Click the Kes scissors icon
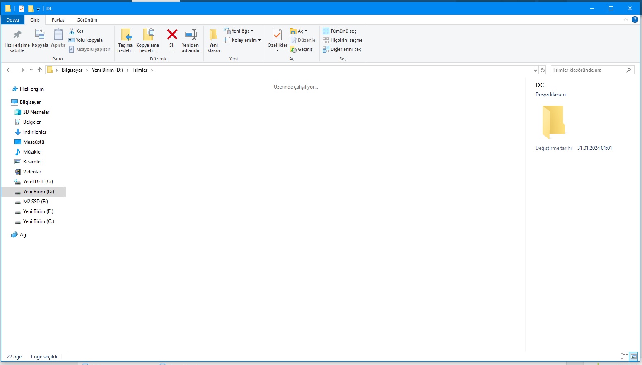Image resolution: width=642 pixels, height=365 pixels. click(x=72, y=31)
